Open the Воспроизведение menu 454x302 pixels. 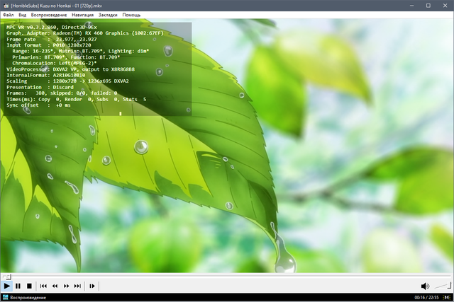point(49,15)
